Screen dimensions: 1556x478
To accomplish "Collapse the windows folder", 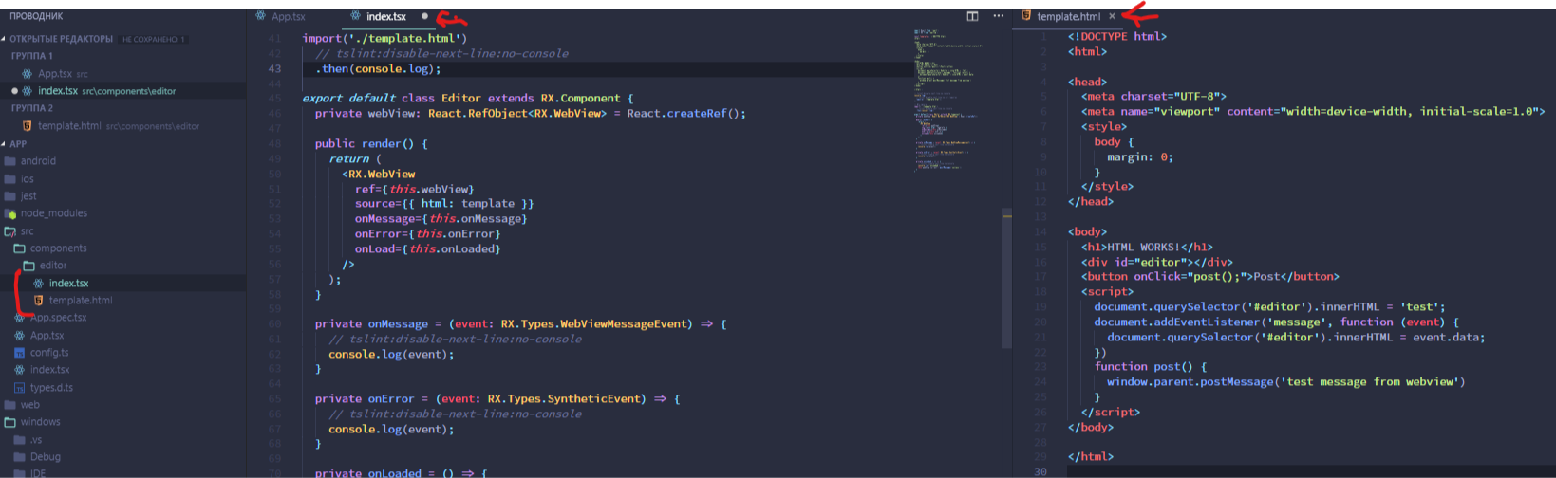I will coord(40,422).
